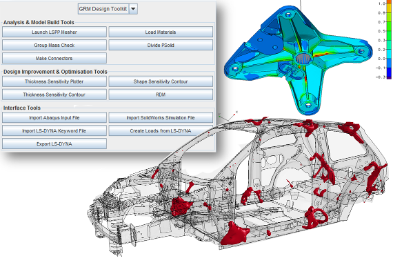Import SolidWorks Simulation File

pyautogui.click(x=161, y=118)
